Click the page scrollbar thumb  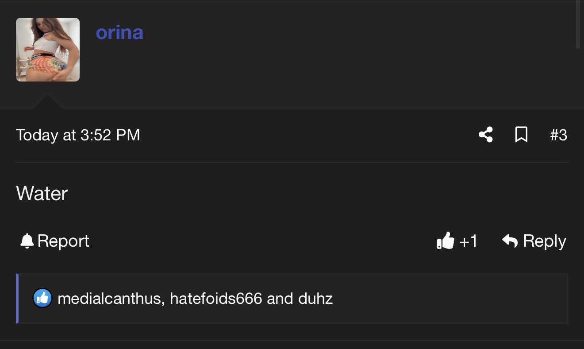(578, 24)
